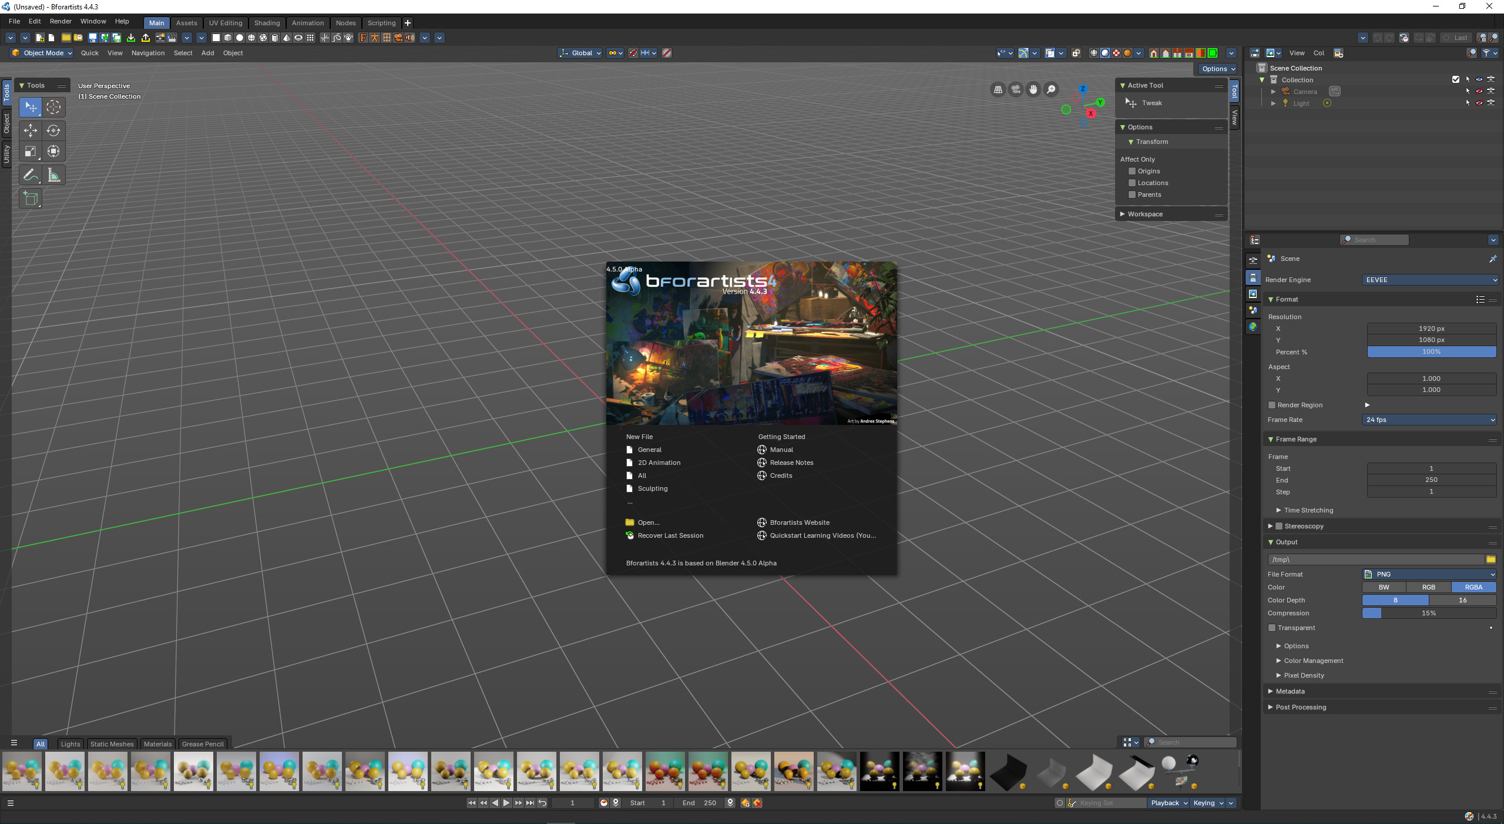Expand the Workspace panel
Viewport: 1504px width, 824px height.
[x=1144, y=214]
